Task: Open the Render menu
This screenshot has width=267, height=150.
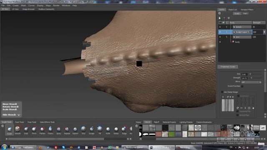Action: [x=56, y=5]
